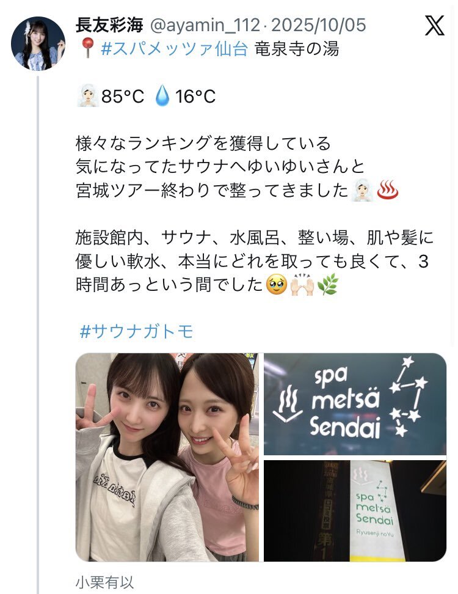Click the X logo icon

click(434, 26)
